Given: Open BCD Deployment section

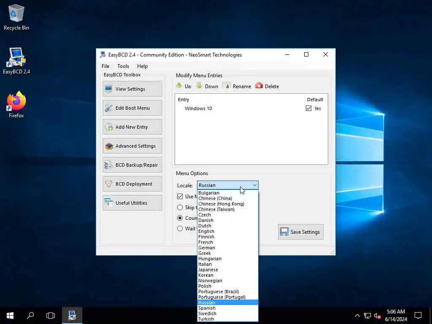Looking at the screenshot, I should (132, 184).
